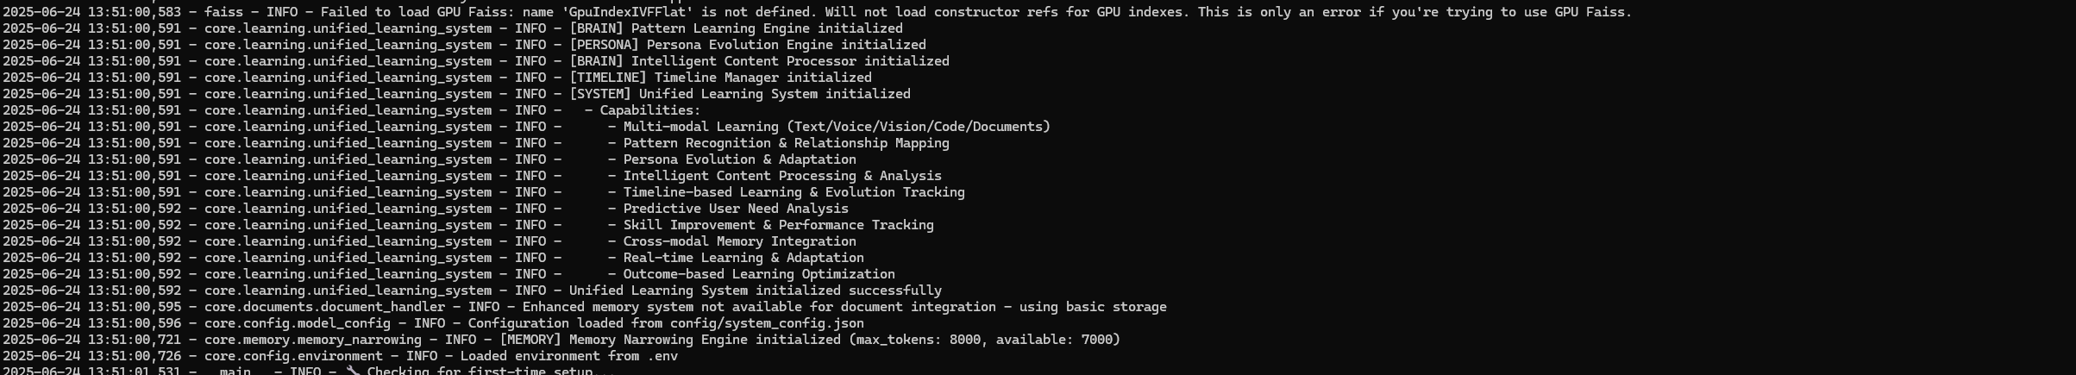The width and height of the screenshot is (2076, 375).
Task: Click the [MEMORY] Memory Narrowing Engine line
Action: pos(561,340)
